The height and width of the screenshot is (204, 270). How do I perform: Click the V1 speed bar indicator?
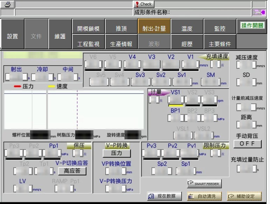[191, 70]
